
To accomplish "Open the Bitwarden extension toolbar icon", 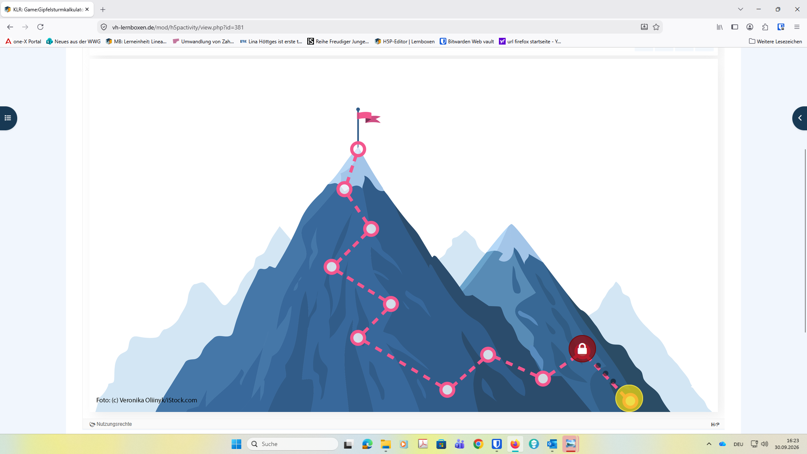I will point(781,27).
